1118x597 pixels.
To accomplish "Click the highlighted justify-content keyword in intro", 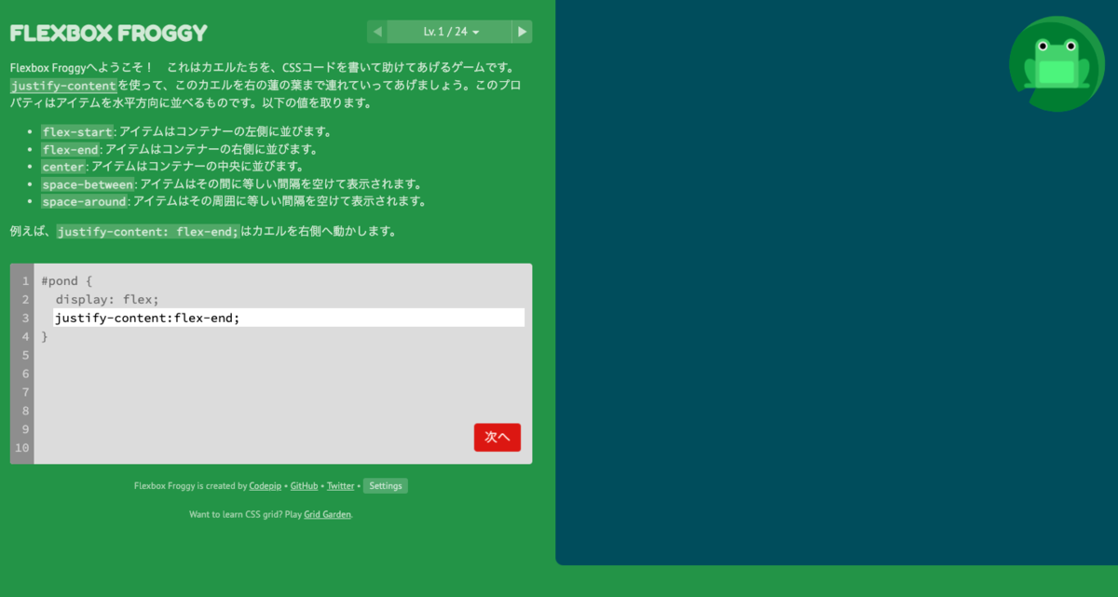I will [x=63, y=86].
